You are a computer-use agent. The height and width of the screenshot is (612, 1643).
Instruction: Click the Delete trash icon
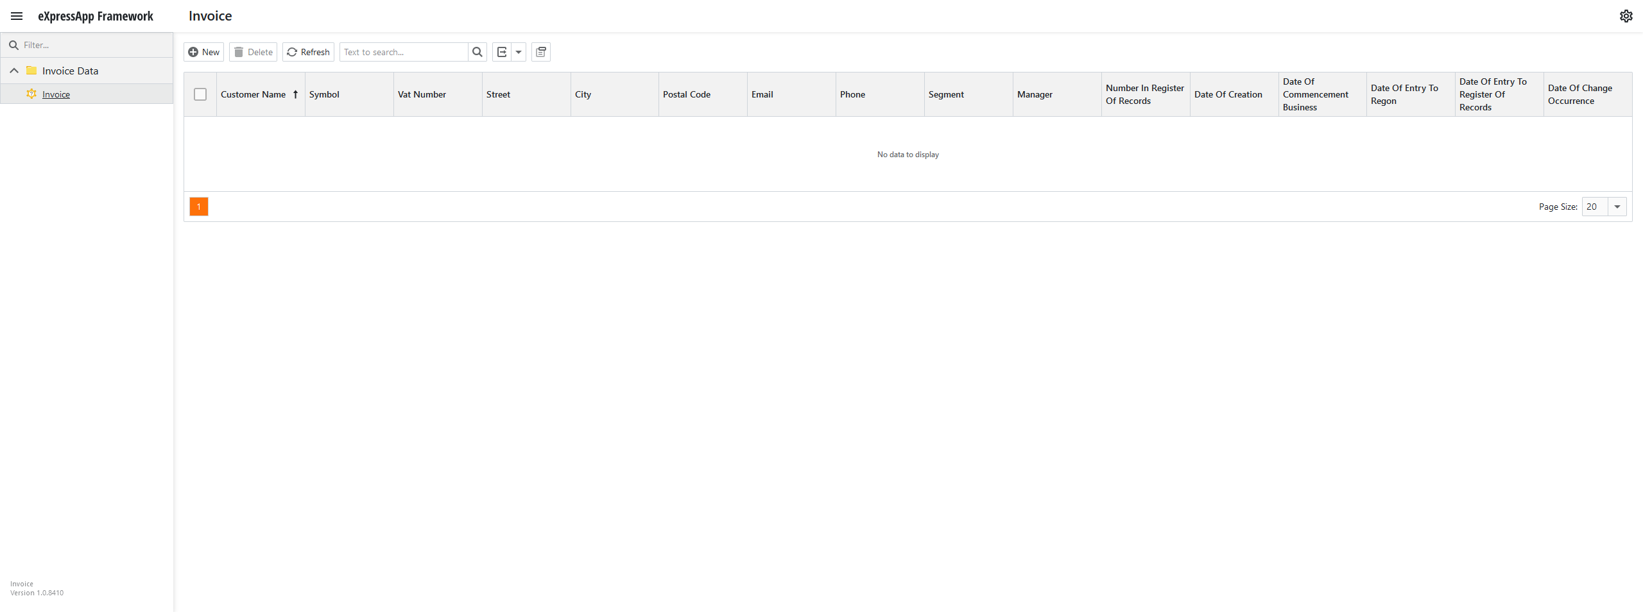point(237,52)
